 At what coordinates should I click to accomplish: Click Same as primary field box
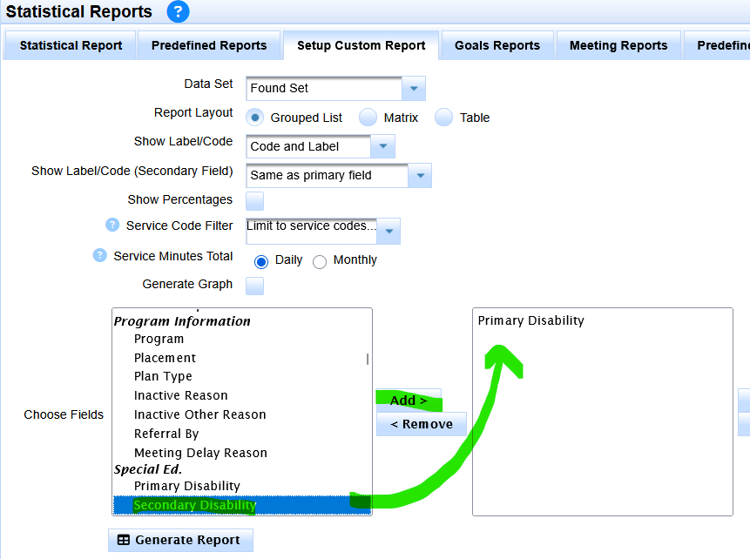pos(328,176)
